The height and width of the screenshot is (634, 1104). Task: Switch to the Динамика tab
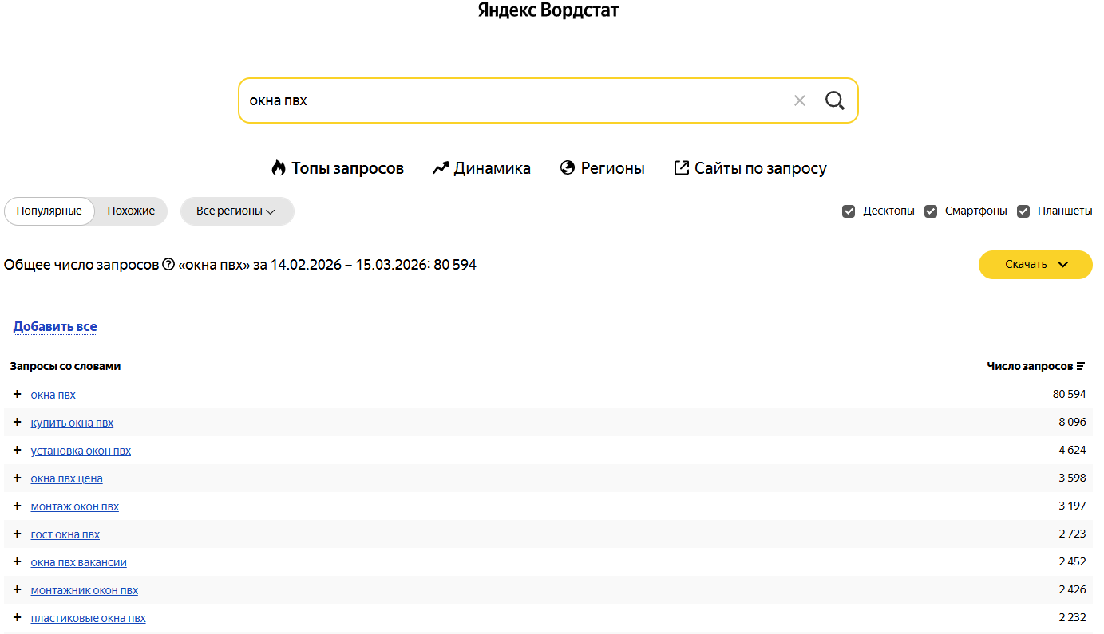click(481, 168)
